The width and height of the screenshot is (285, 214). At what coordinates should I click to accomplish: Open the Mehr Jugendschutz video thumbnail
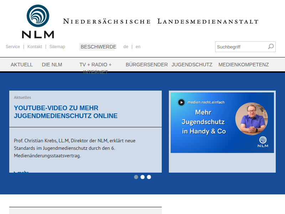tap(222, 122)
